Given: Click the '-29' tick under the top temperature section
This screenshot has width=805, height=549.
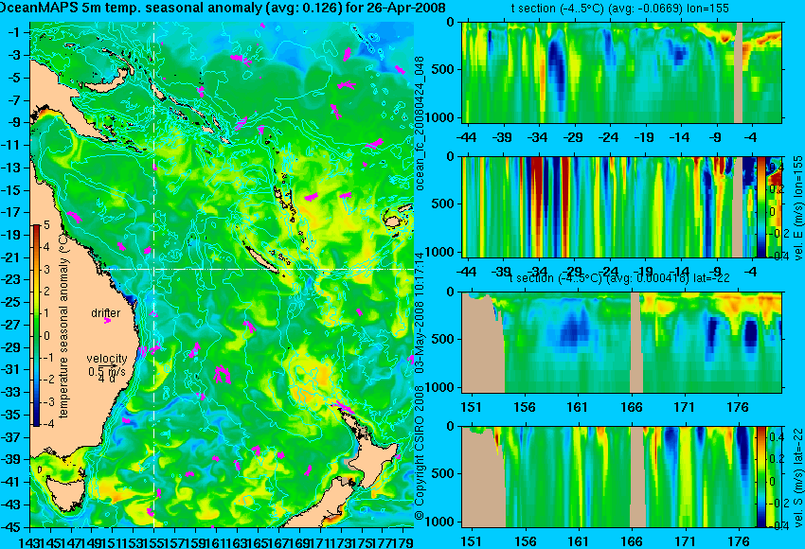Looking at the screenshot, I should [x=573, y=137].
